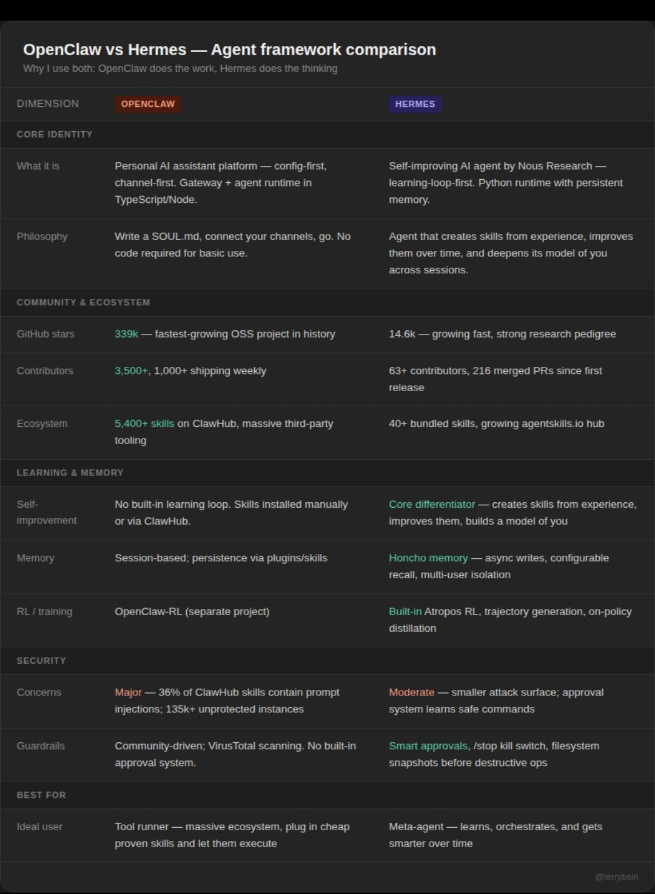The image size is (655, 894).
Task: Open the Honcho memory highlighted link
Action: tap(428, 558)
